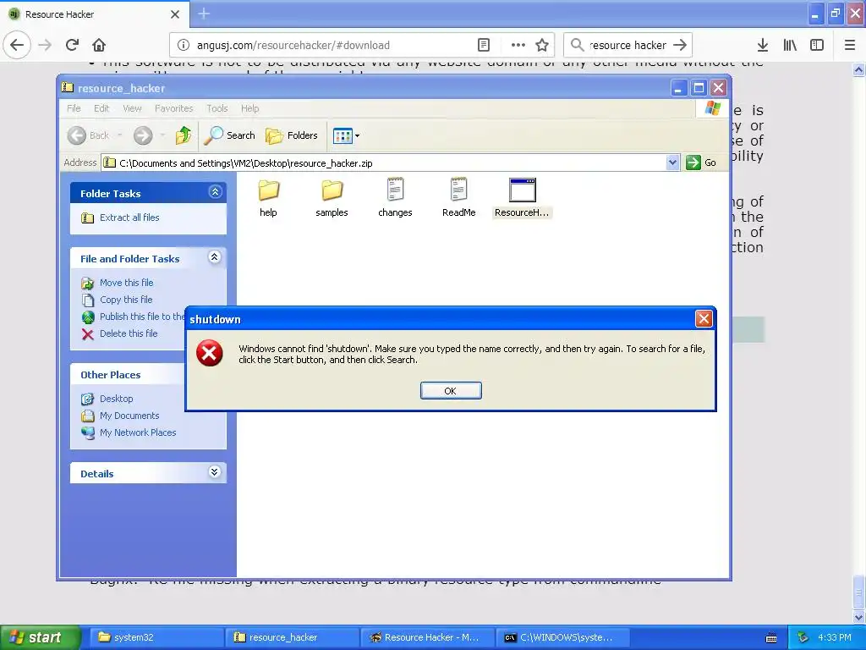This screenshot has width=866, height=650.
Task: Click the browser forward arrow
Action: pyautogui.click(x=45, y=45)
